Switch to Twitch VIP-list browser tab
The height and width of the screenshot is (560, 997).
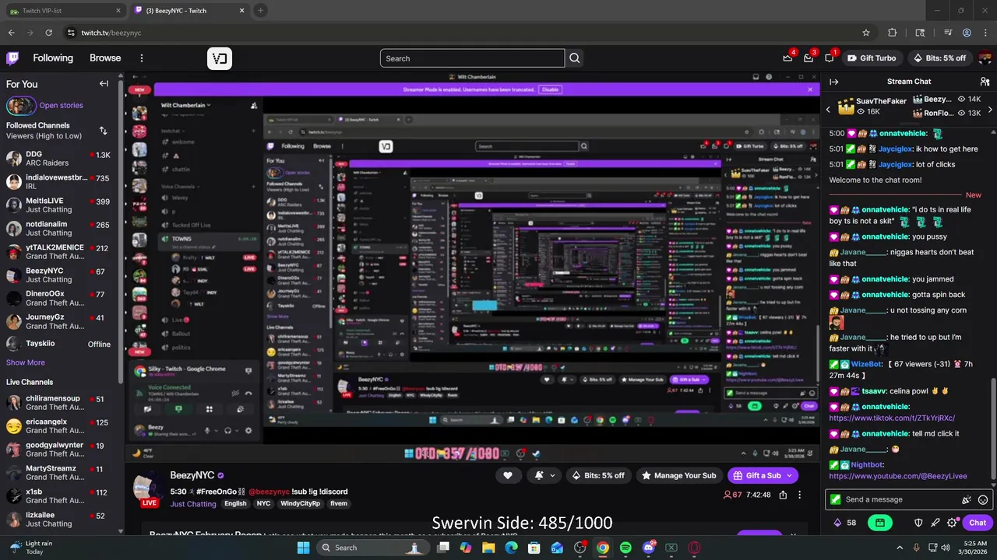click(64, 11)
